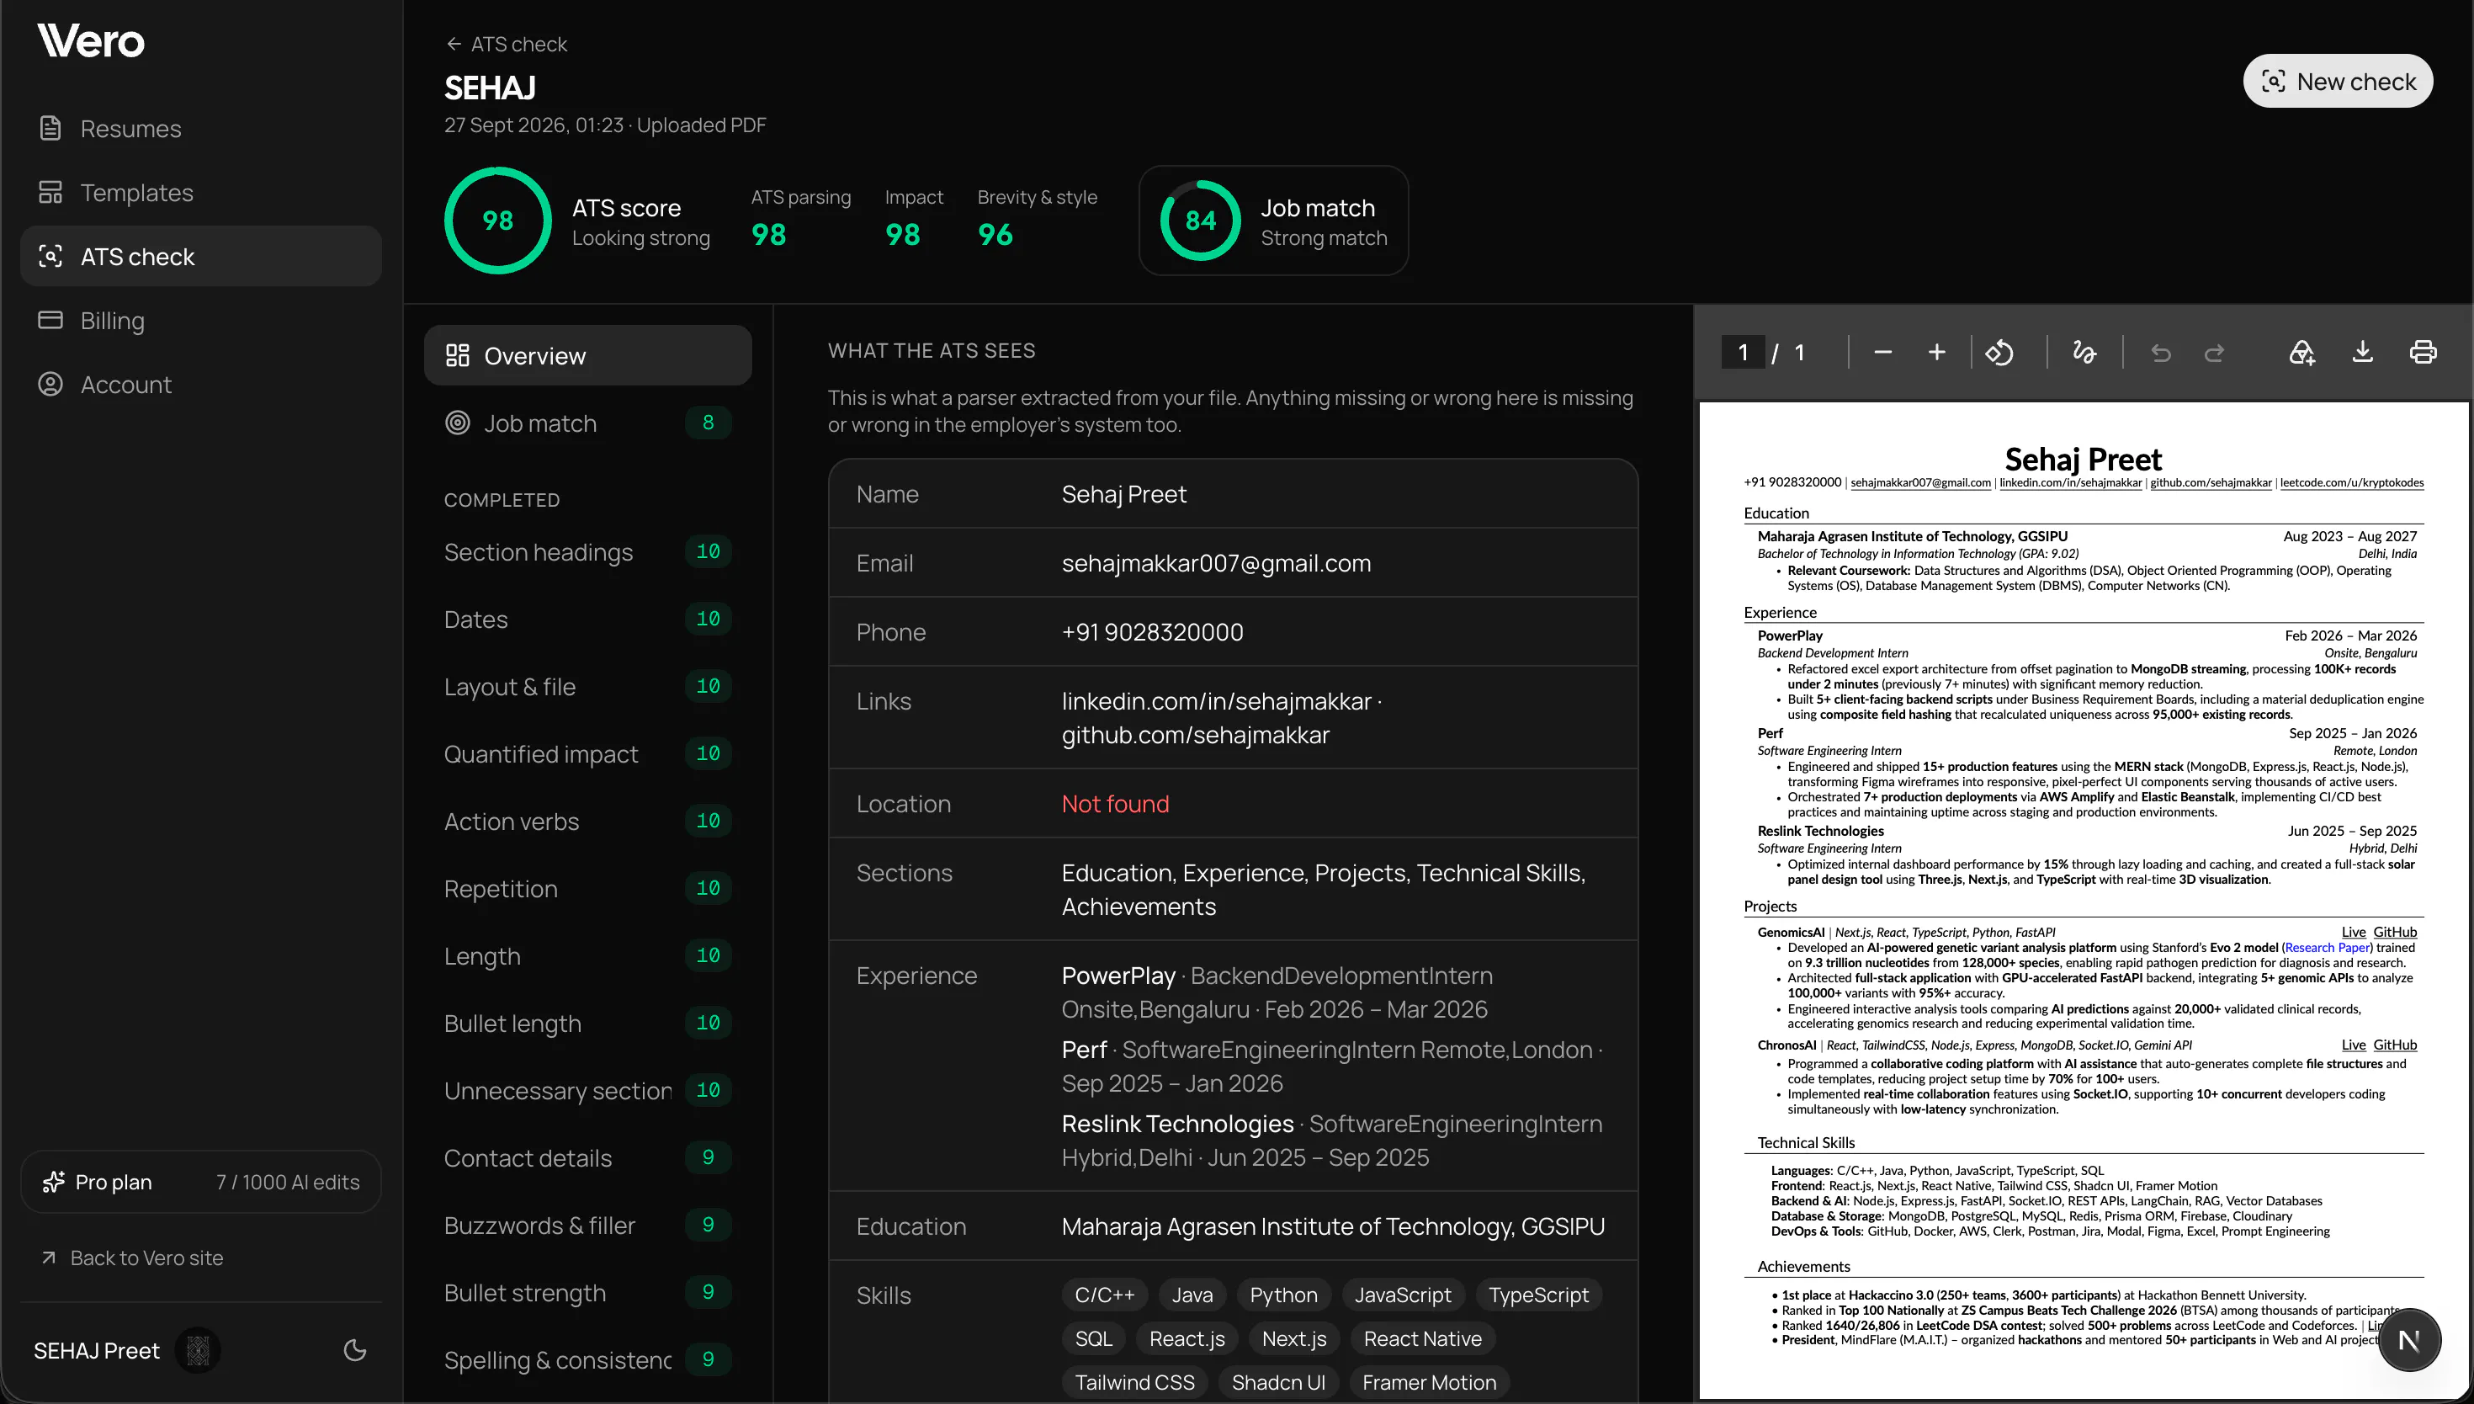Go back via ATS check arrow
2474x1404 pixels.
[507, 45]
